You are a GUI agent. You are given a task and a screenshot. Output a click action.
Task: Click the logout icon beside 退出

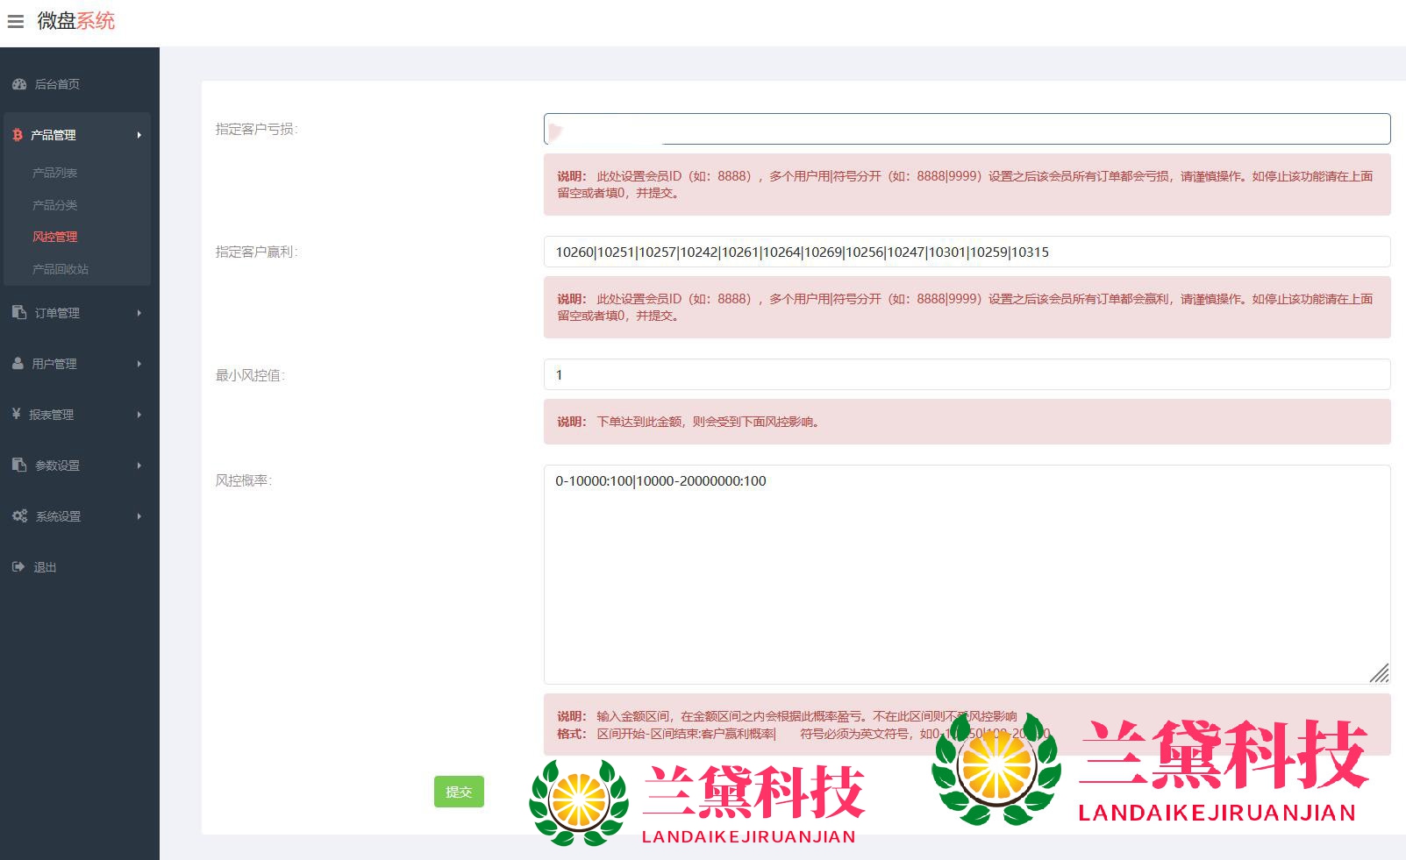pyautogui.click(x=18, y=567)
